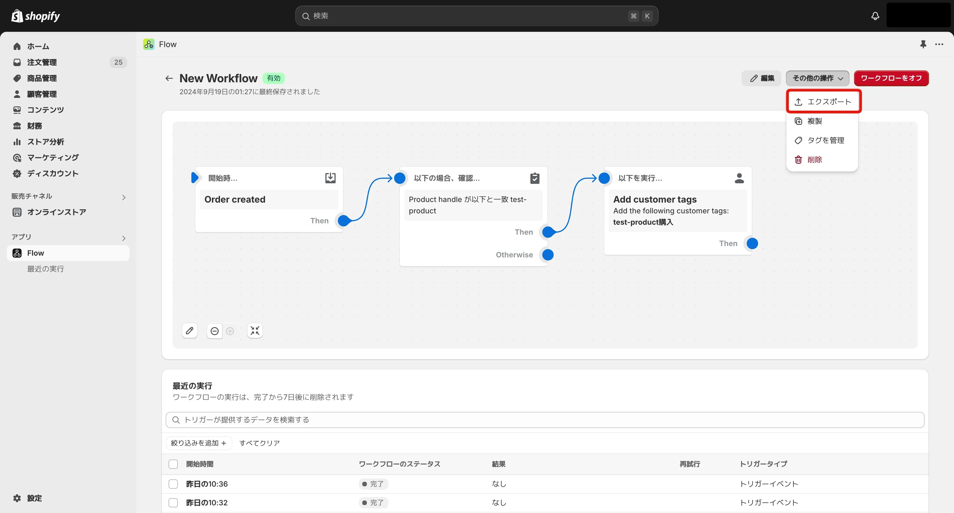Image resolution: width=954 pixels, height=513 pixels.
Task: Select all executions with the header checkbox
Action: point(173,464)
